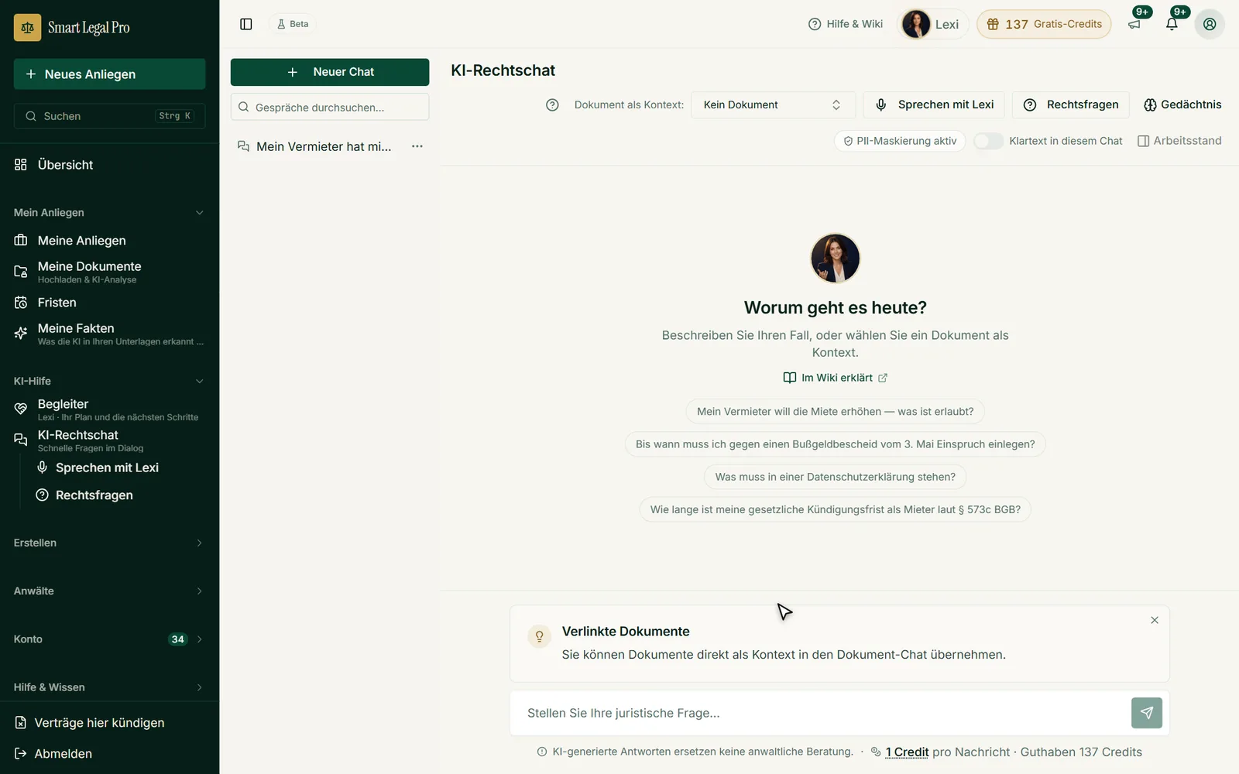Click Neues Anliegen button
Screen dimensions: 1239x774
tap(109, 74)
